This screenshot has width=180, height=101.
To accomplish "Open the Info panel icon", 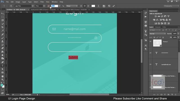I will tap(146, 26).
